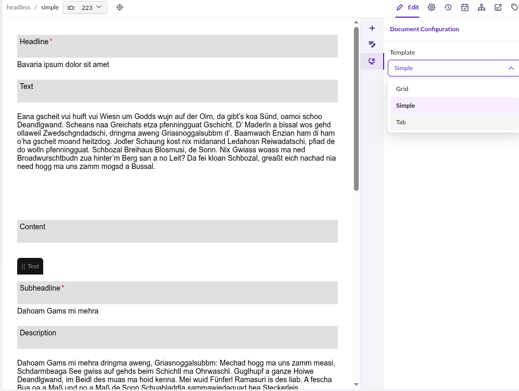Image resolution: width=519 pixels, height=391 pixels.
Task: Open the Edit tab
Action: [x=408, y=7]
